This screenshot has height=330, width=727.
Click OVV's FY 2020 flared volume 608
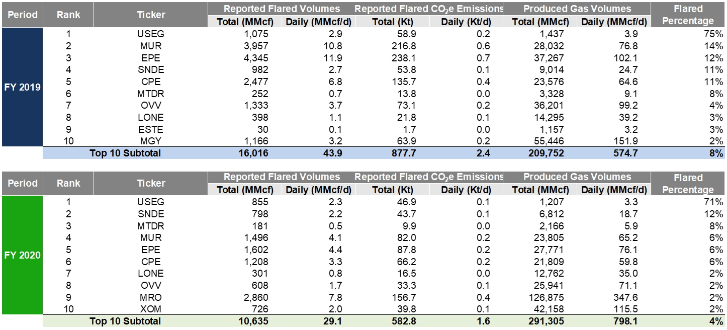tap(260, 285)
